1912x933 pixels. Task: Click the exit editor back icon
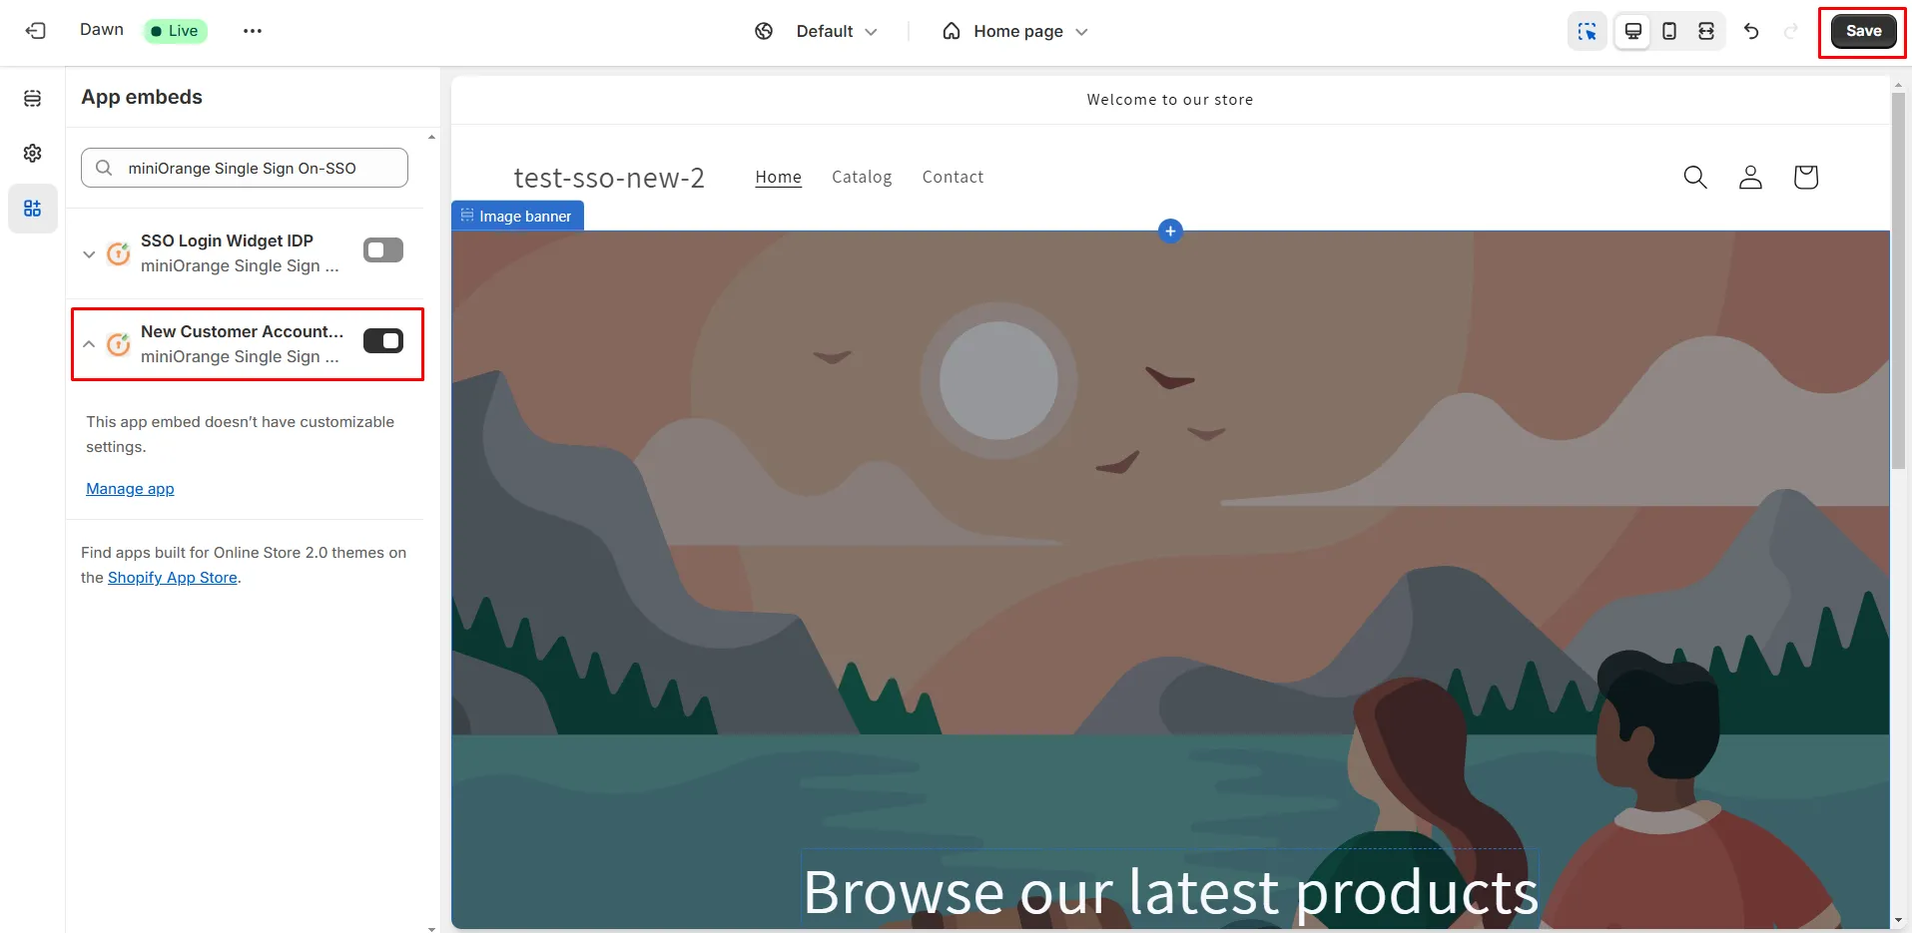[35, 31]
